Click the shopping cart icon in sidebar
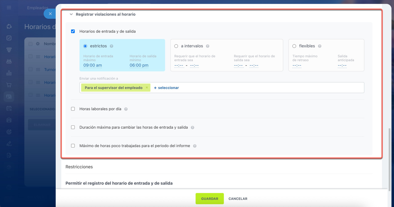 pos(9,85)
